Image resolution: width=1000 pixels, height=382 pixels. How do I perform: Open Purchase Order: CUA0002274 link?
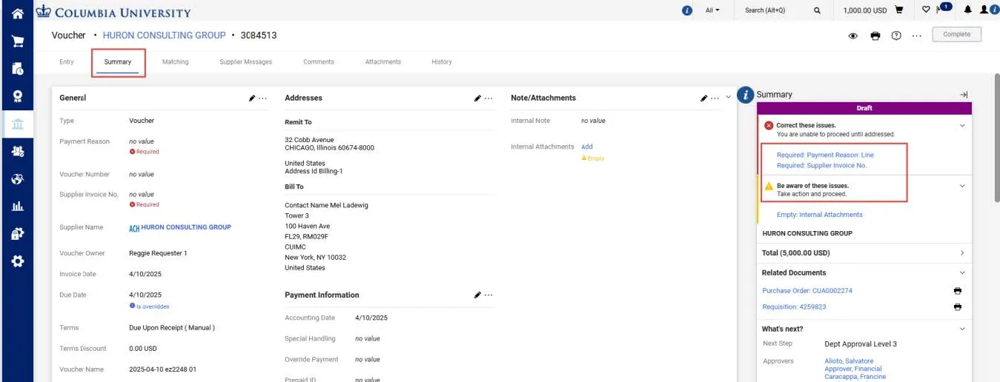pyautogui.click(x=807, y=291)
